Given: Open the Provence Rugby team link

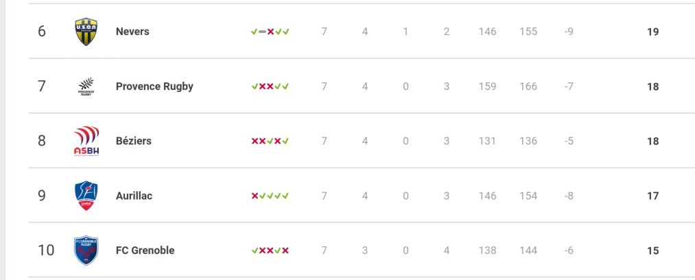Looking at the screenshot, I should click(x=154, y=86).
